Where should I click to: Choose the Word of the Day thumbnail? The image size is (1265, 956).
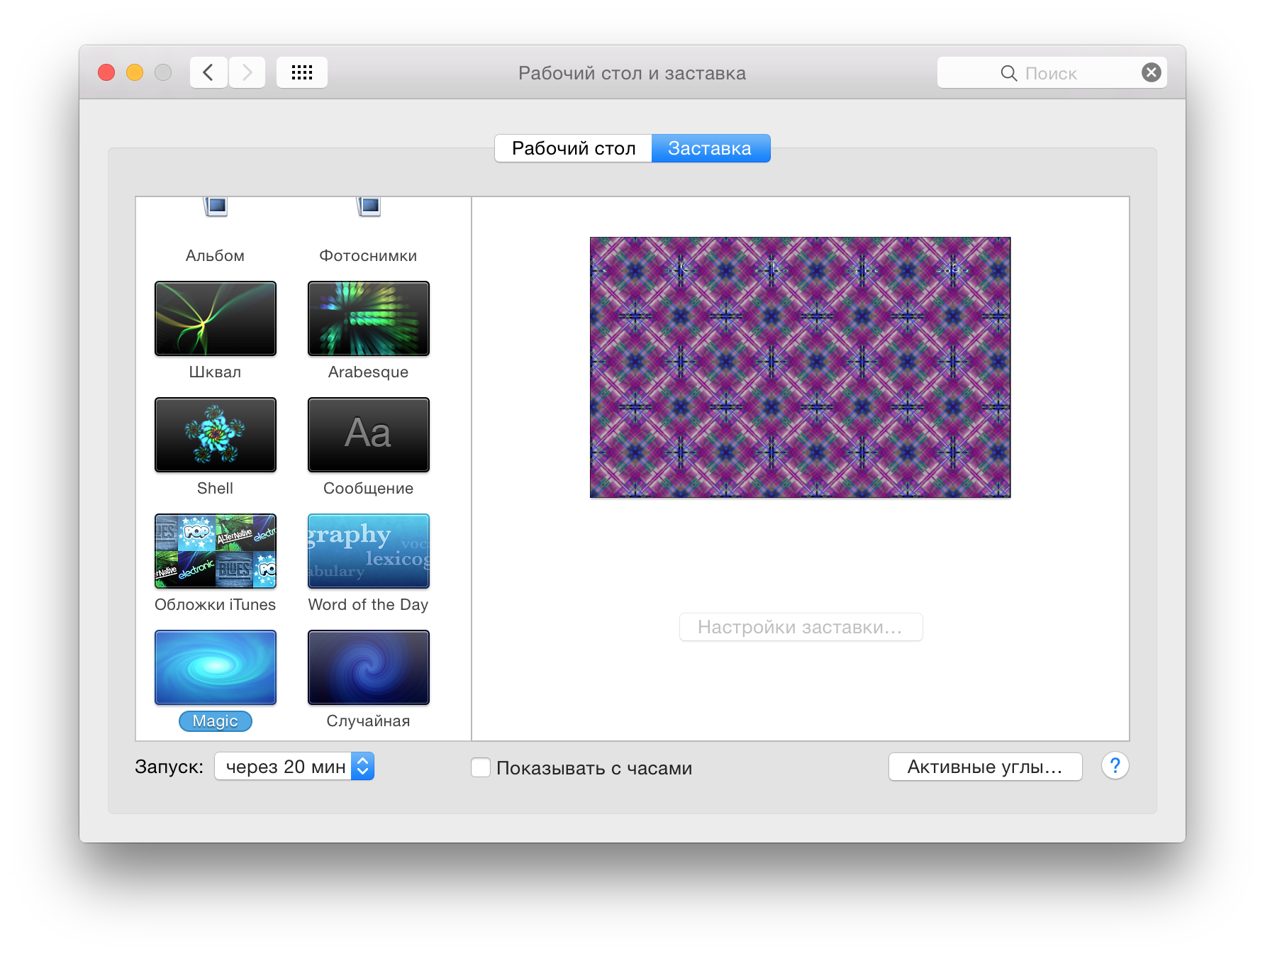(369, 551)
